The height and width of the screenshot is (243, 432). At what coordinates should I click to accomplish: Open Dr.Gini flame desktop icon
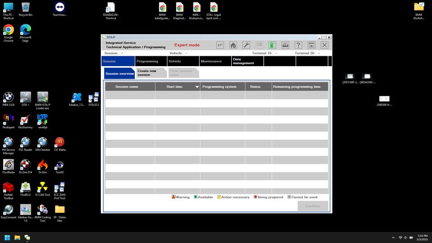pos(42,166)
